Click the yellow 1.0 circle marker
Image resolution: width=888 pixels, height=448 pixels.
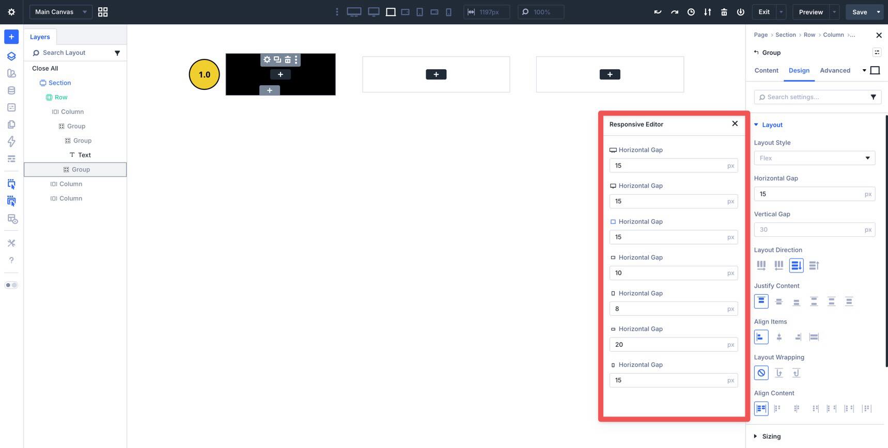(205, 74)
